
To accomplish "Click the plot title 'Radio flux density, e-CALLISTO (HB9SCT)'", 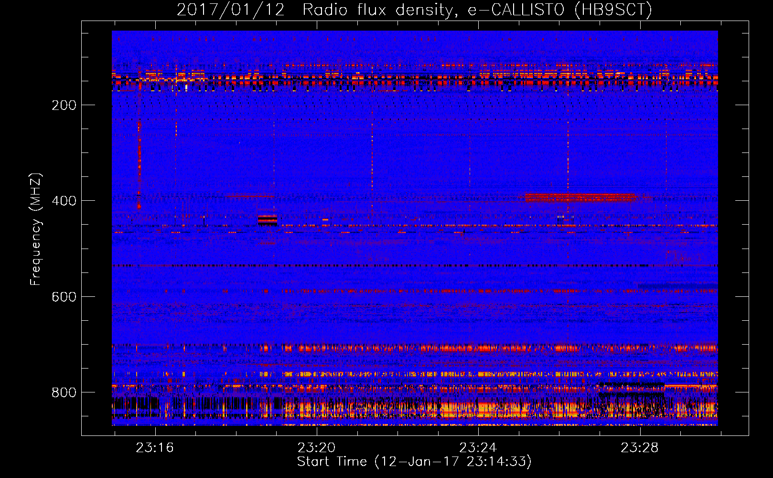I will pos(477,10).
